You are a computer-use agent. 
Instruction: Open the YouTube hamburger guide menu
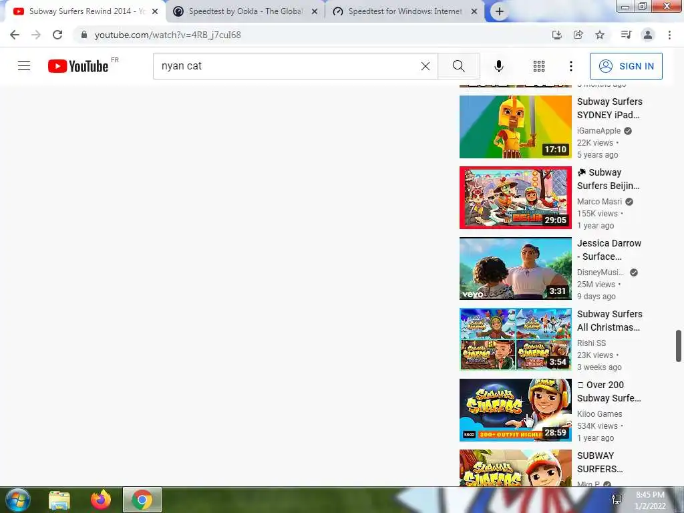[x=24, y=66]
